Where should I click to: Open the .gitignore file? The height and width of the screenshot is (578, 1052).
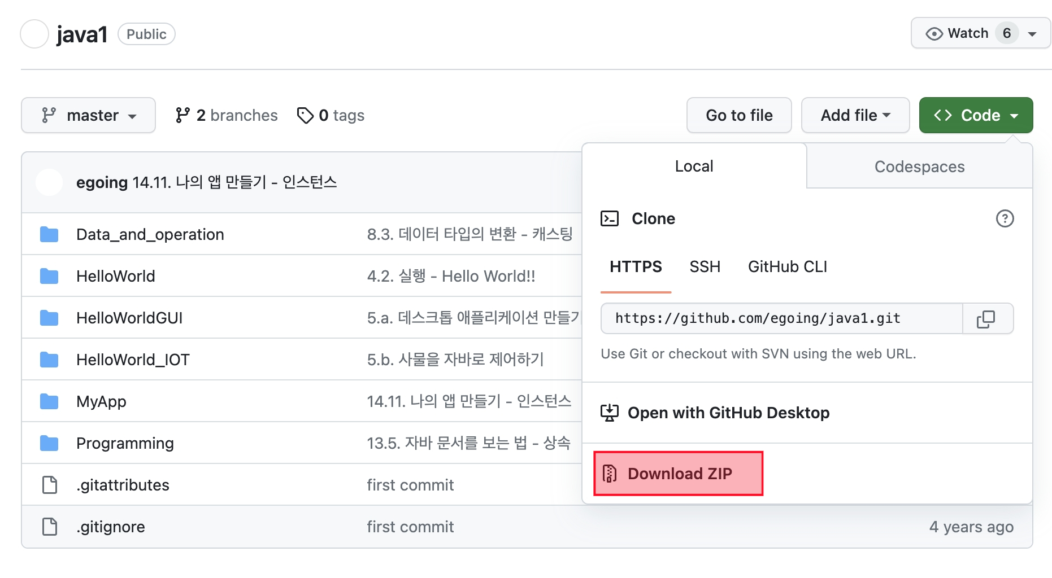[x=111, y=527]
